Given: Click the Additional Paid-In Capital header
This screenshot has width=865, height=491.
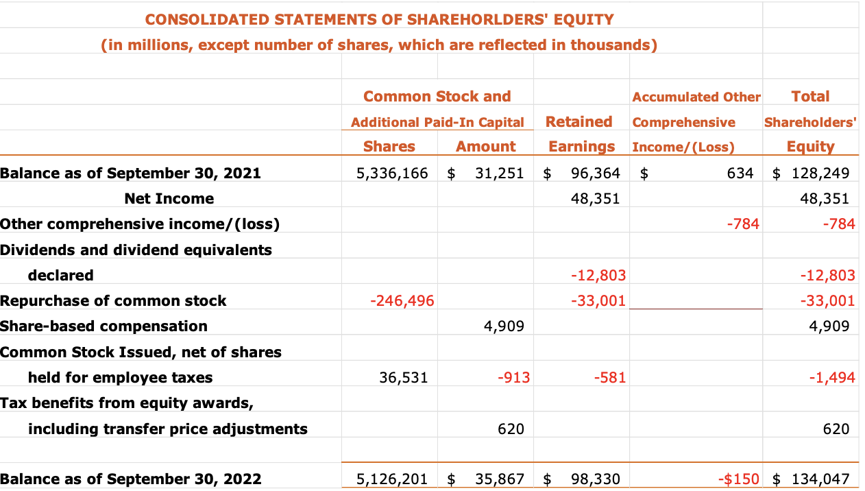Looking at the screenshot, I should pos(437,122).
